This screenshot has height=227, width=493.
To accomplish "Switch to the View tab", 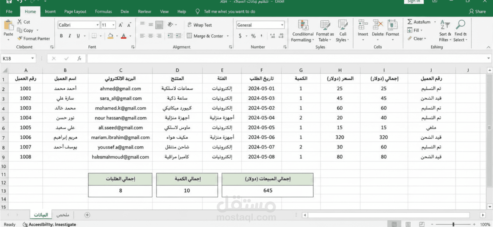I will click(164, 11).
